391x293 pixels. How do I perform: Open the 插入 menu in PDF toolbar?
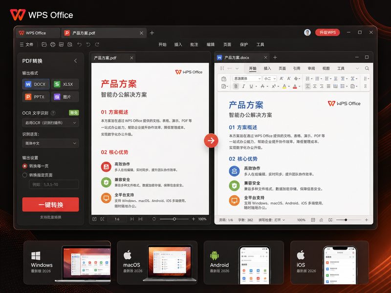pos(178,44)
